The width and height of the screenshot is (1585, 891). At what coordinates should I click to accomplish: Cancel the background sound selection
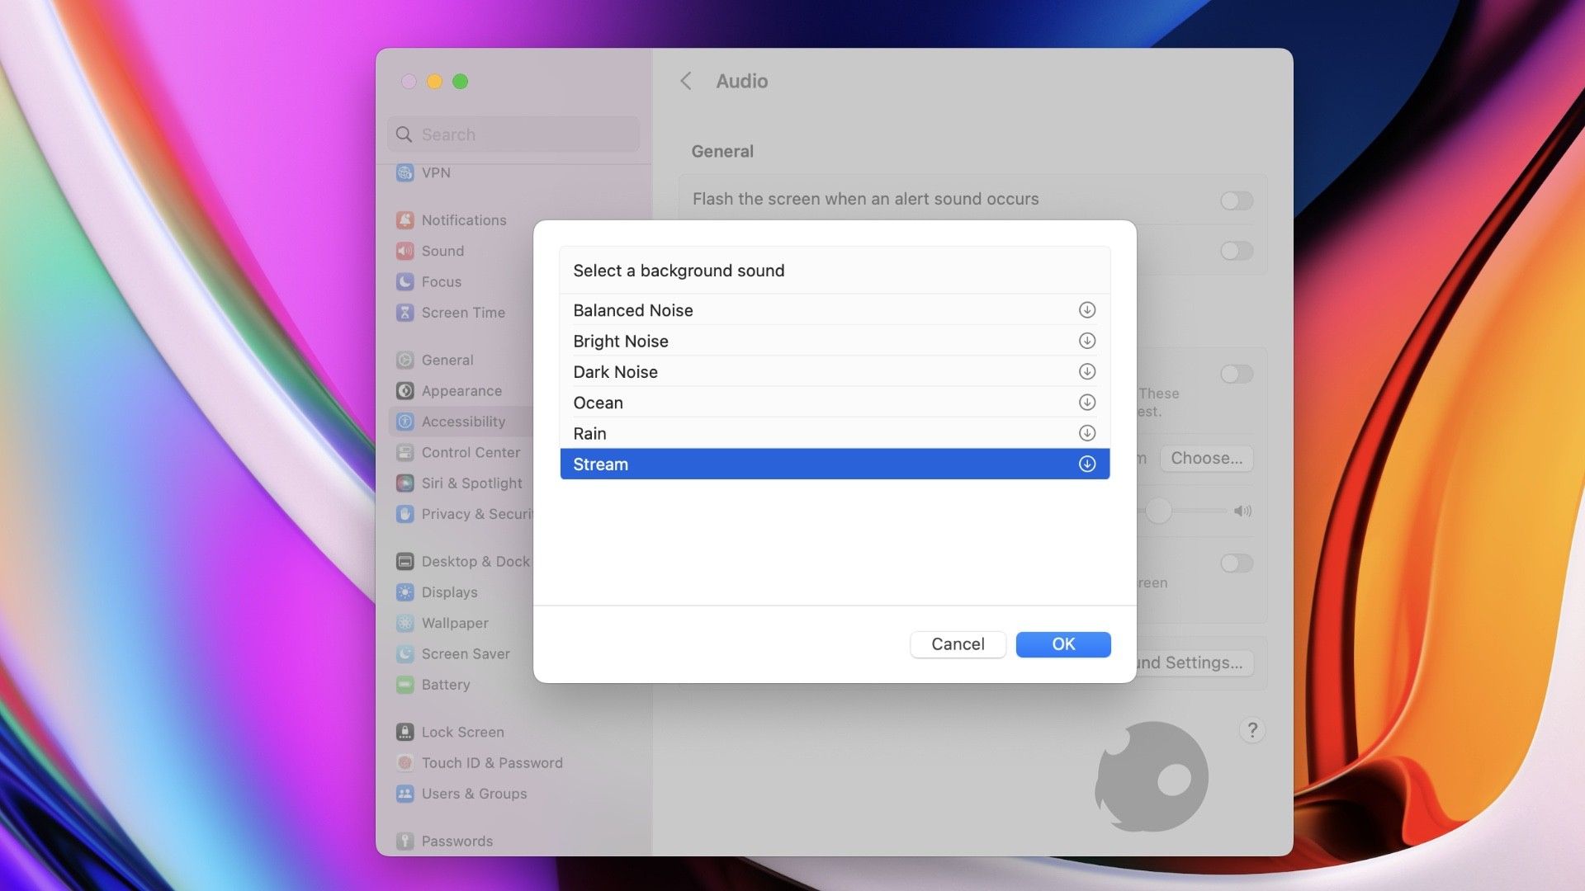point(958,644)
